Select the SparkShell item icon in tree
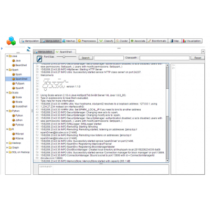The image size is (210, 210). [x=14, y=79]
